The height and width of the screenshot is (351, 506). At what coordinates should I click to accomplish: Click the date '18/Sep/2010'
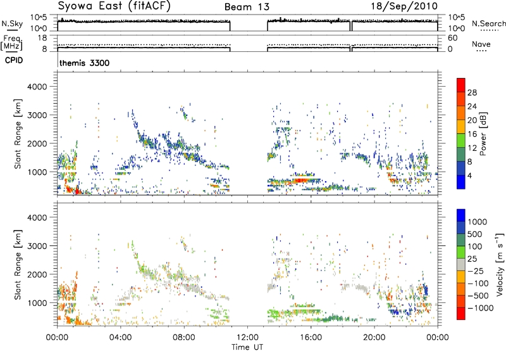point(404,6)
